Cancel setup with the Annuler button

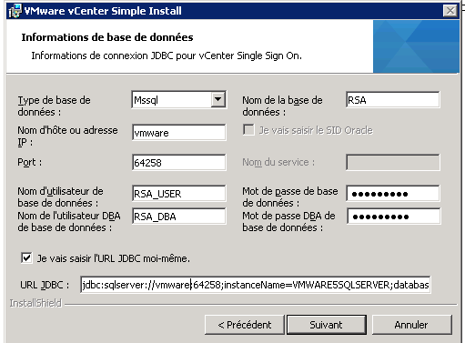coord(411,325)
